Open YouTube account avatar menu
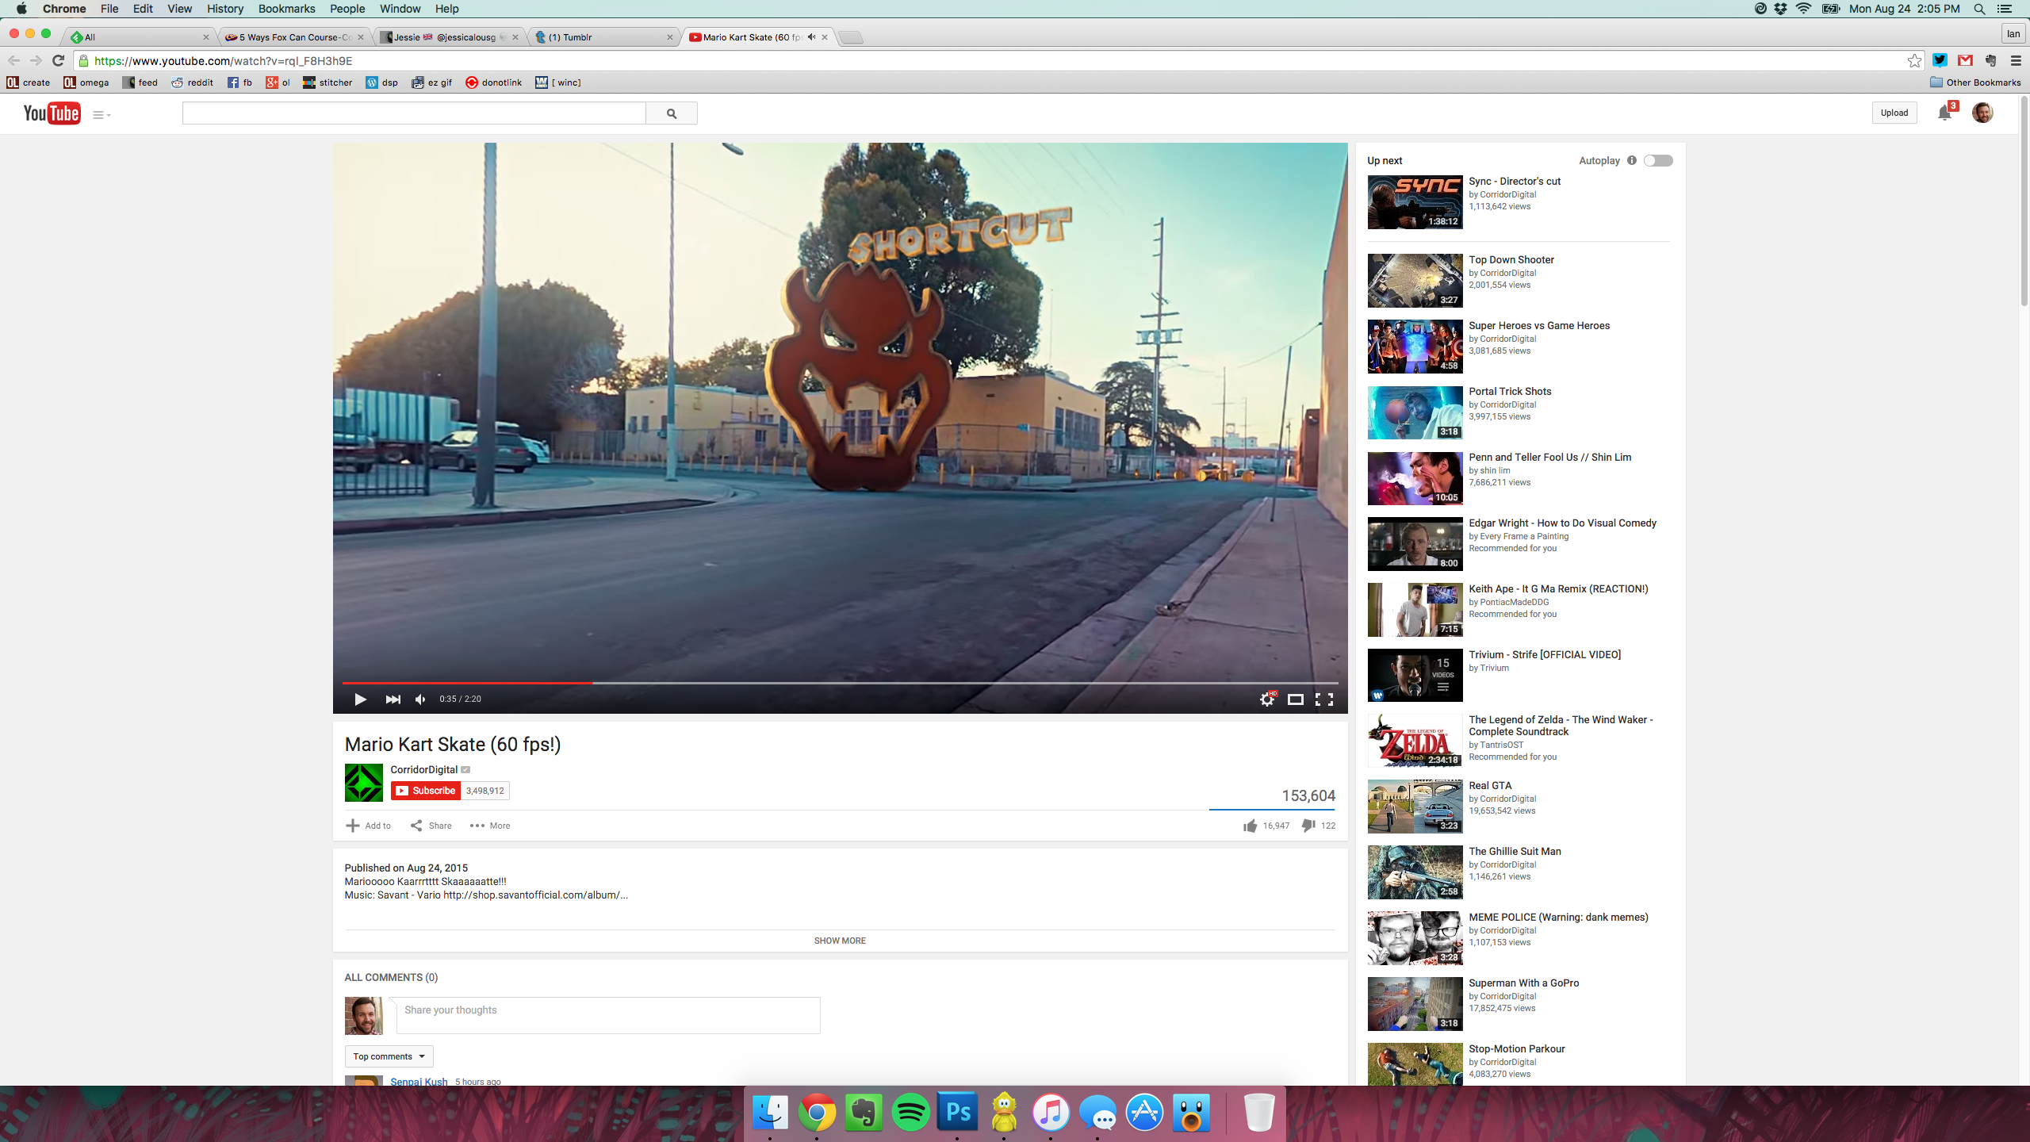 tap(1982, 113)
